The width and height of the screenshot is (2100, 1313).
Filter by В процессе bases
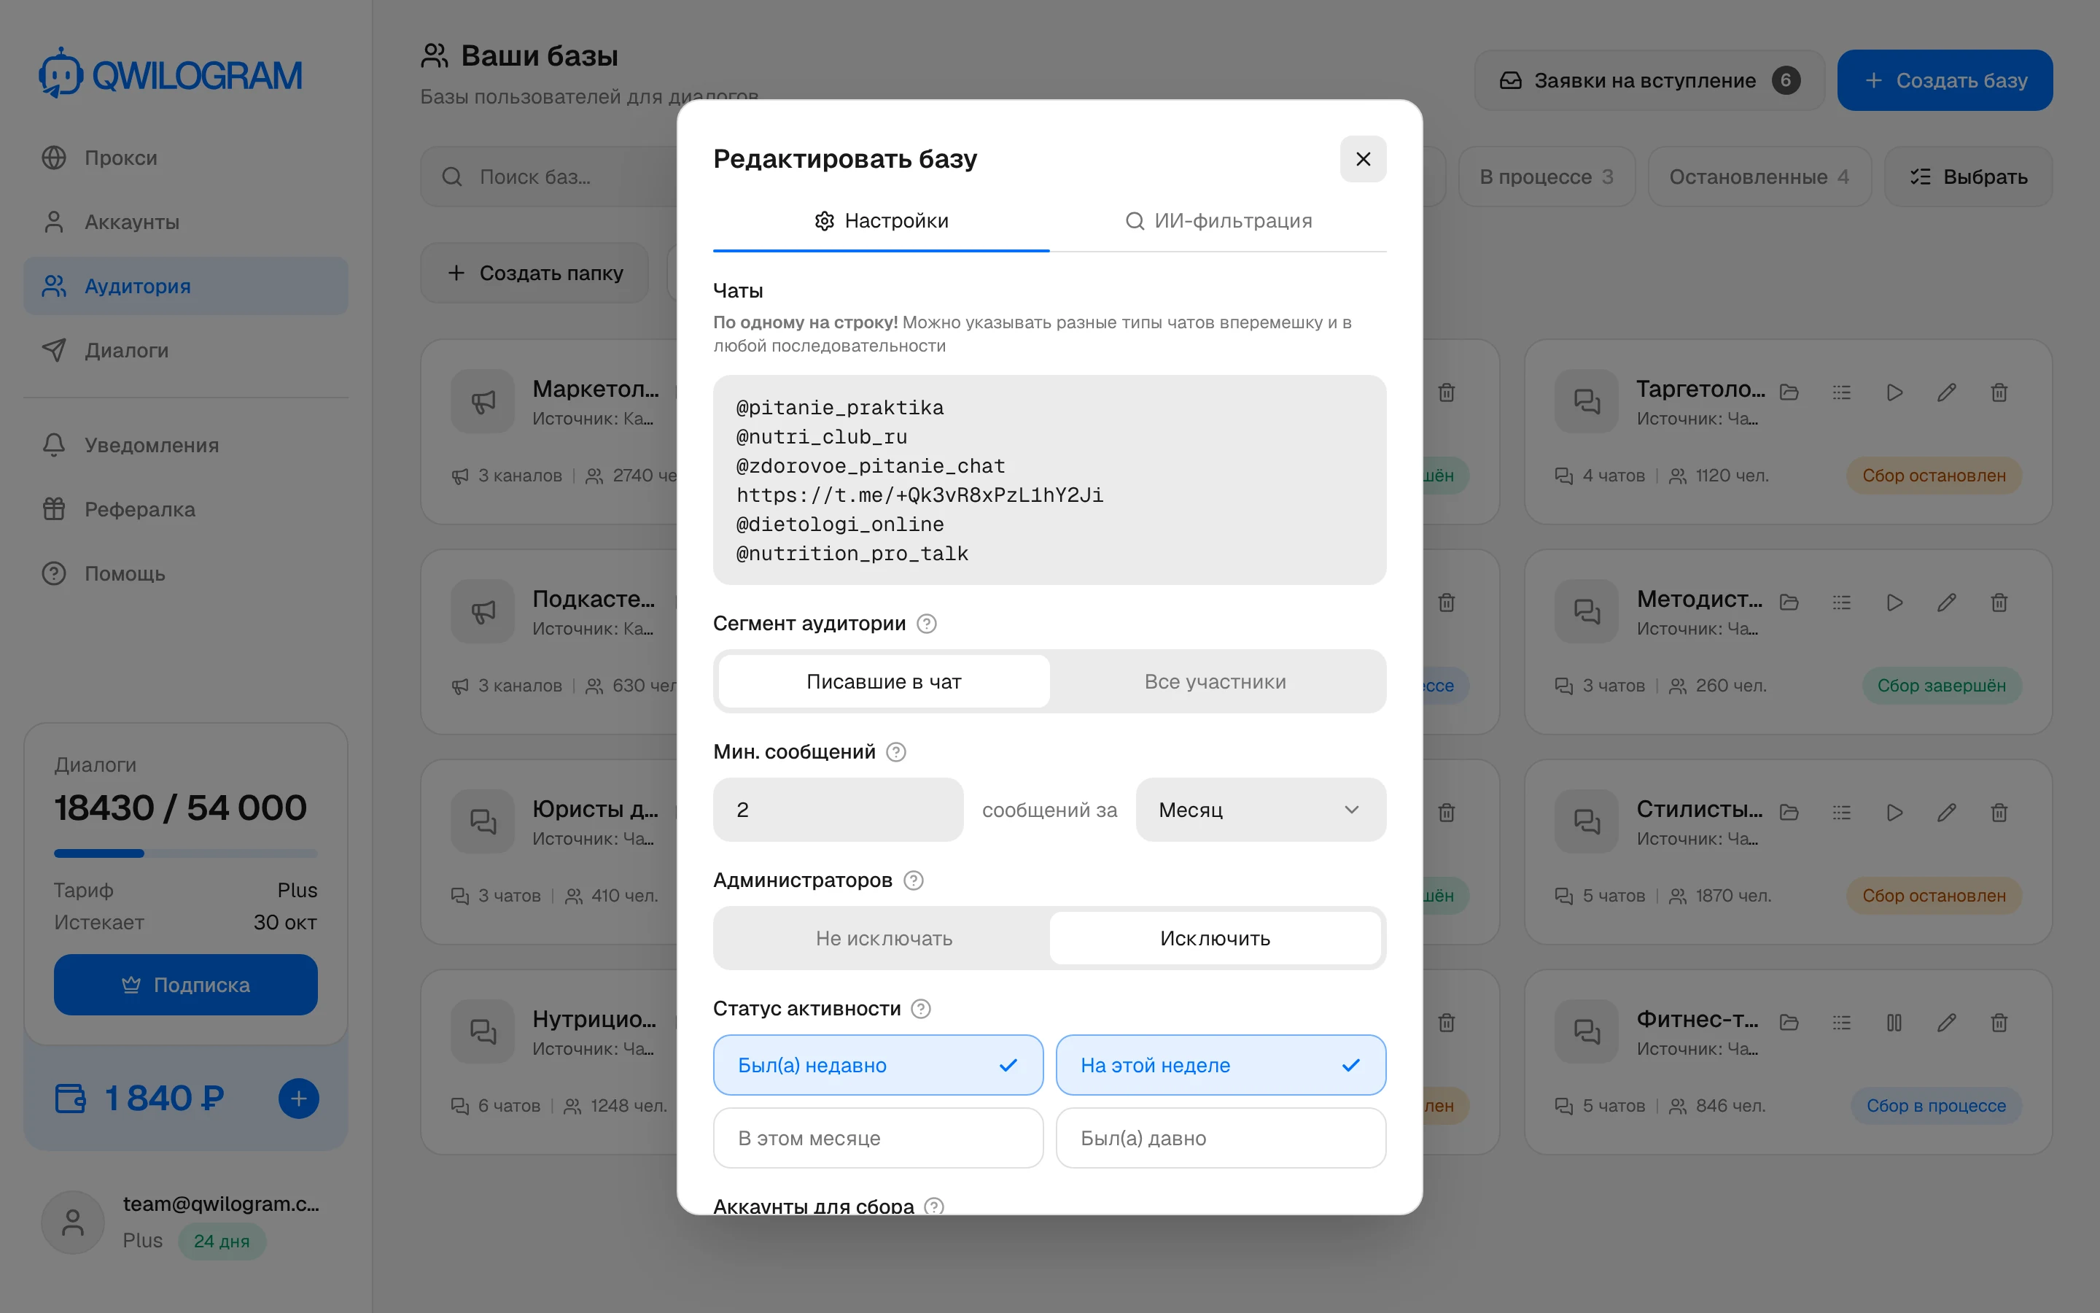coord(1547,177)
